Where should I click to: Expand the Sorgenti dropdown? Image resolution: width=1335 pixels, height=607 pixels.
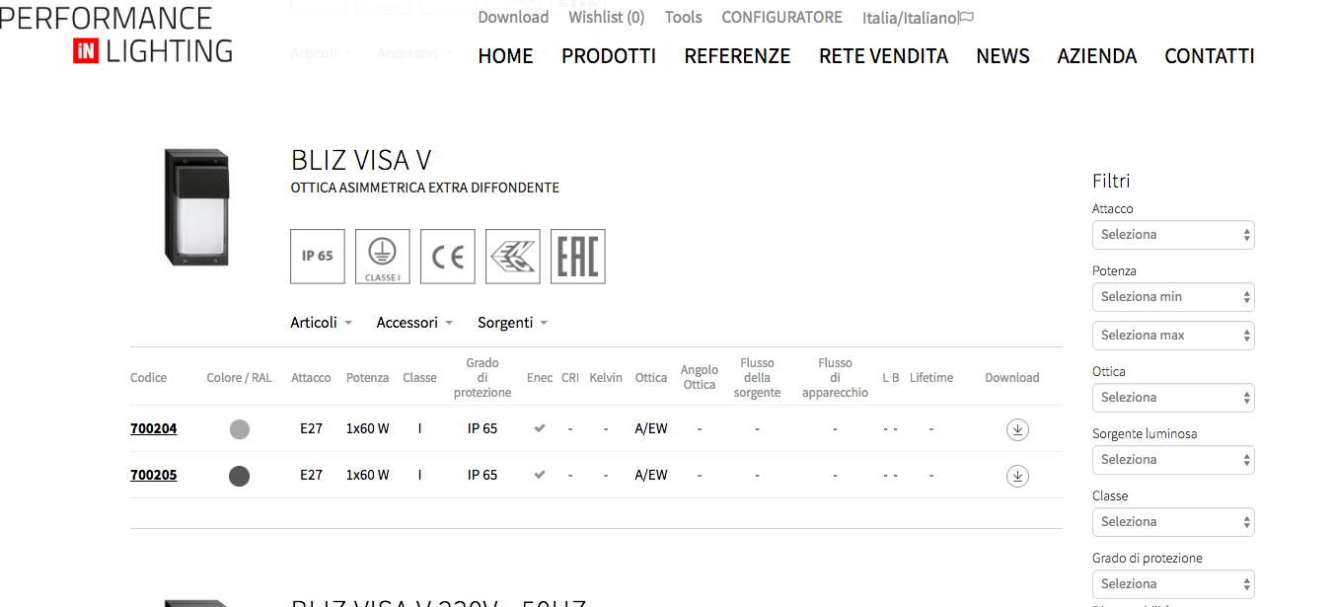[512, 323]
